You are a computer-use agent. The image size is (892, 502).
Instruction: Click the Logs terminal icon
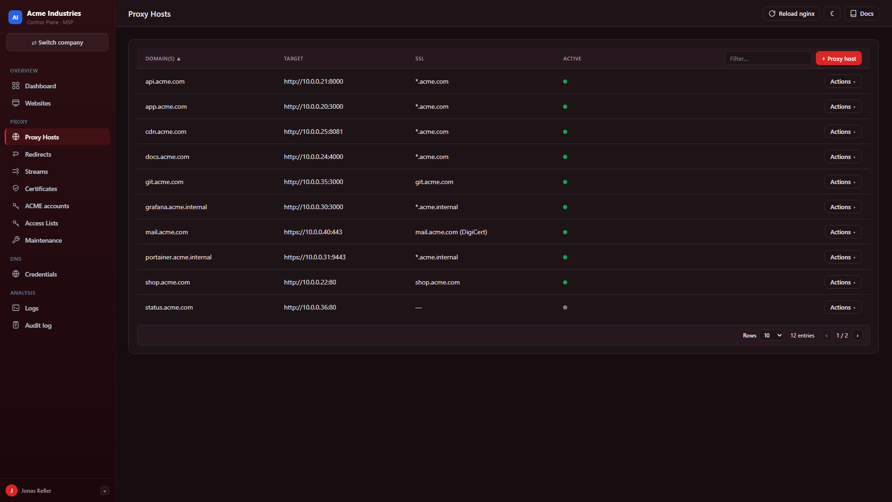click(x=16, y=308)
